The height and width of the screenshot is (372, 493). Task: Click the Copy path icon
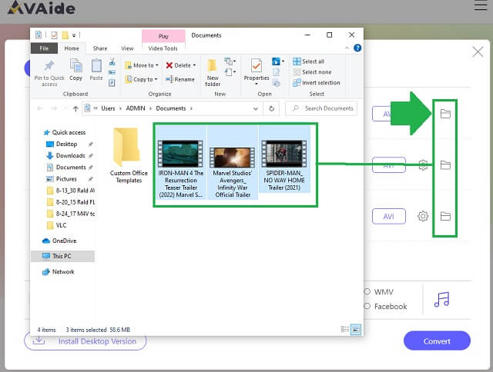pyautogui.click(x=112, y=72)
